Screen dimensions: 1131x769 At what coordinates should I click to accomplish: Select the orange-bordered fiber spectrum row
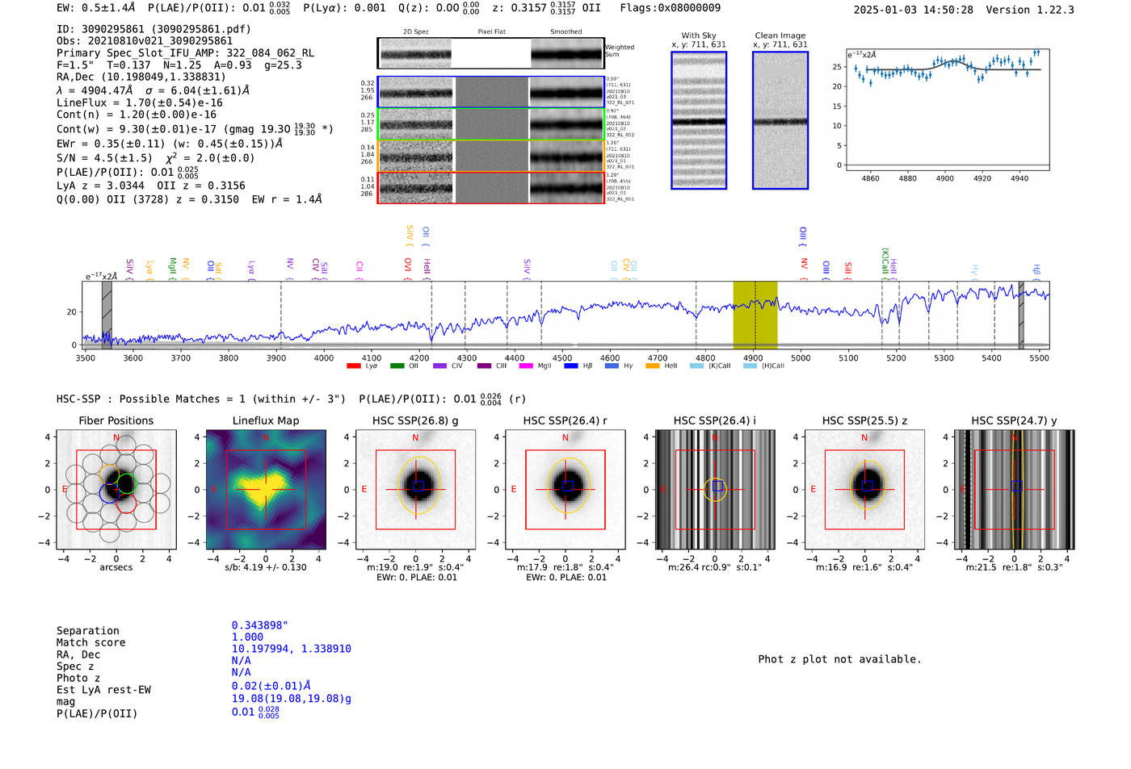pos(490,156)
